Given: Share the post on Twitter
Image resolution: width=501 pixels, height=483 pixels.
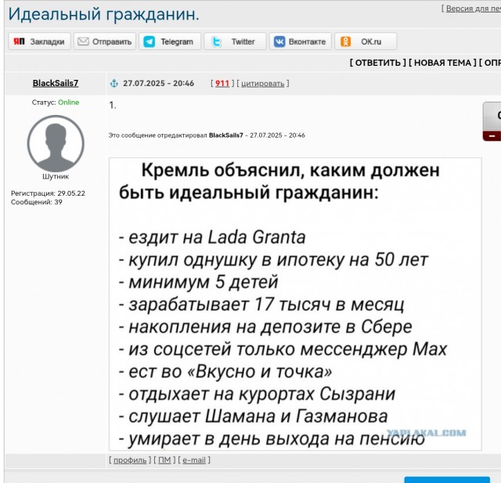Looking at the screenshot, I should point(235,41).
